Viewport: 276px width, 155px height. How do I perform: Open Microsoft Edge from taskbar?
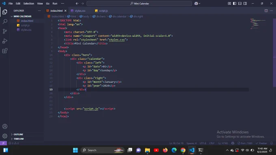pos(174,150)
